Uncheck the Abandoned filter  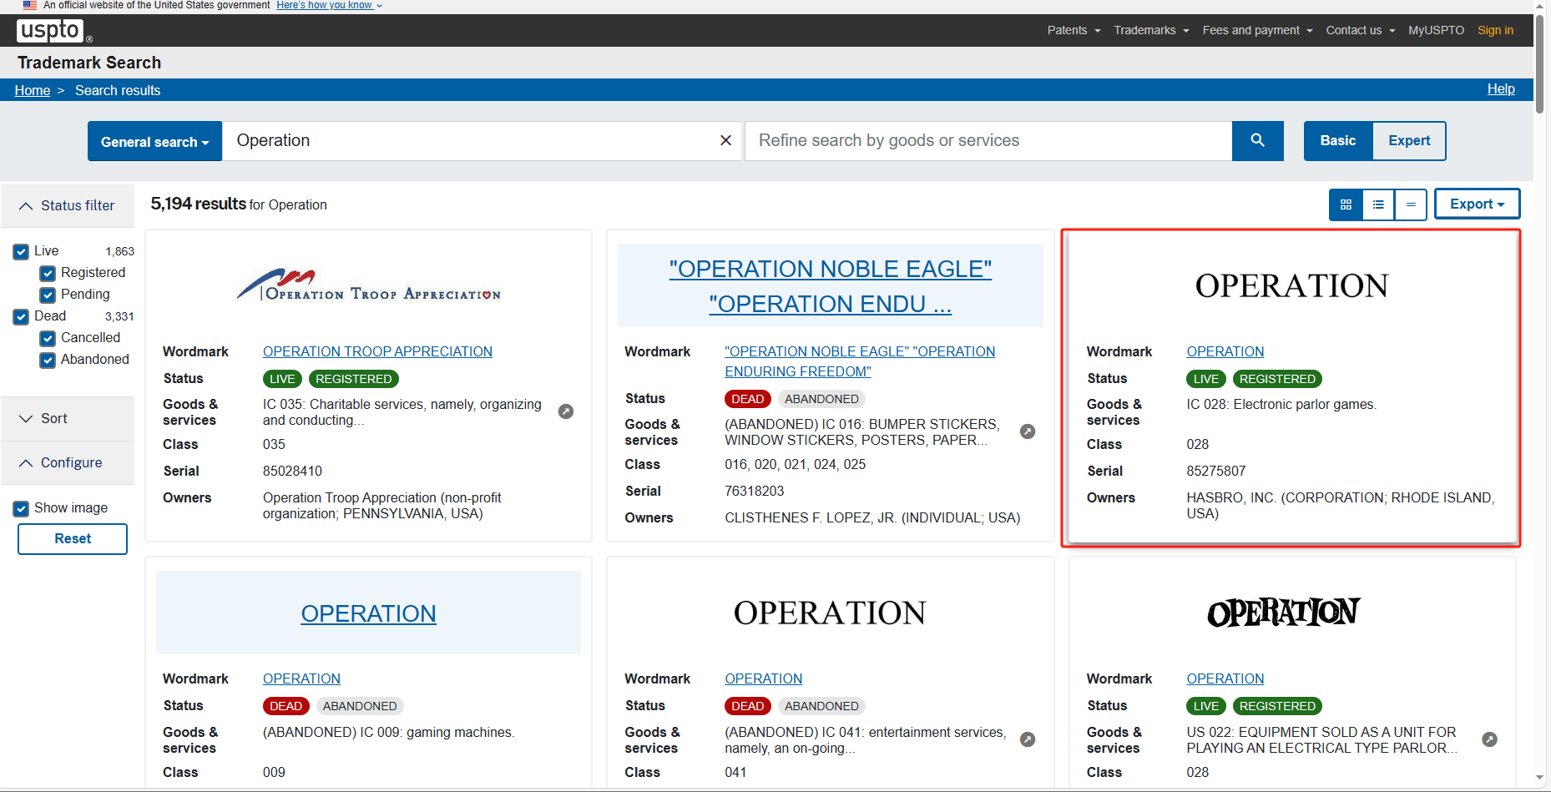coord(48,360)
